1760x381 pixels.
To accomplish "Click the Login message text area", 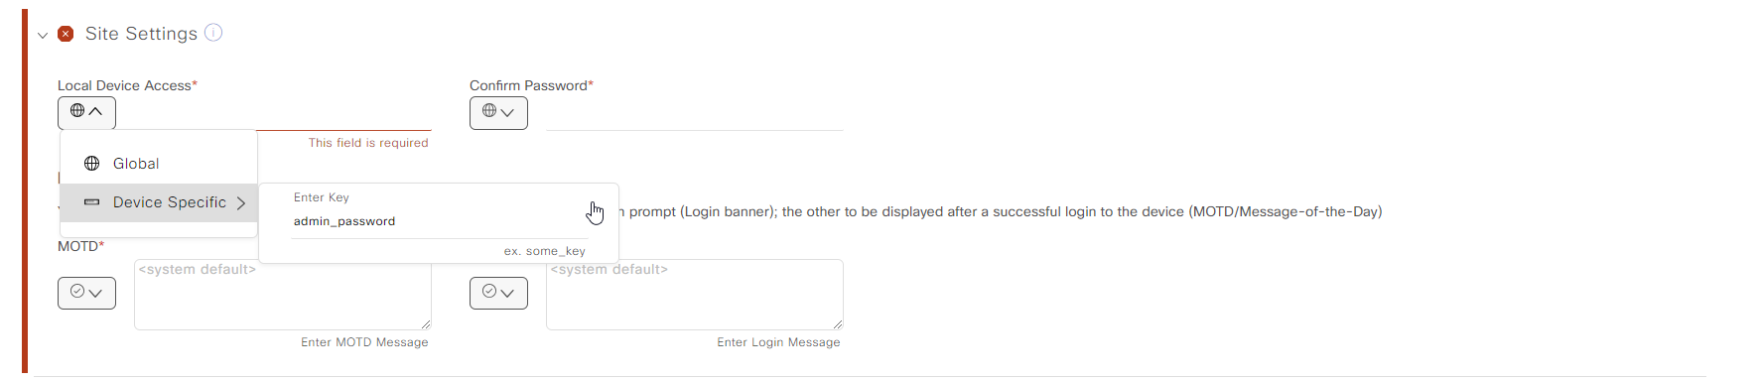I will 695,295.
